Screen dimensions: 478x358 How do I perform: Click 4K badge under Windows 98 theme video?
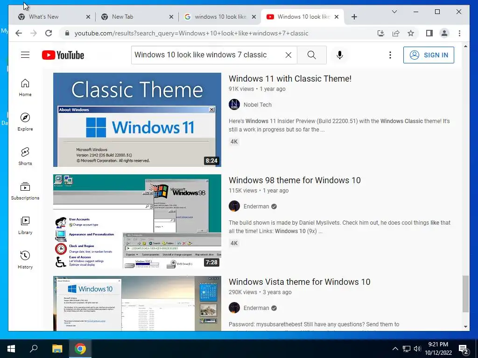pos(234,243)
